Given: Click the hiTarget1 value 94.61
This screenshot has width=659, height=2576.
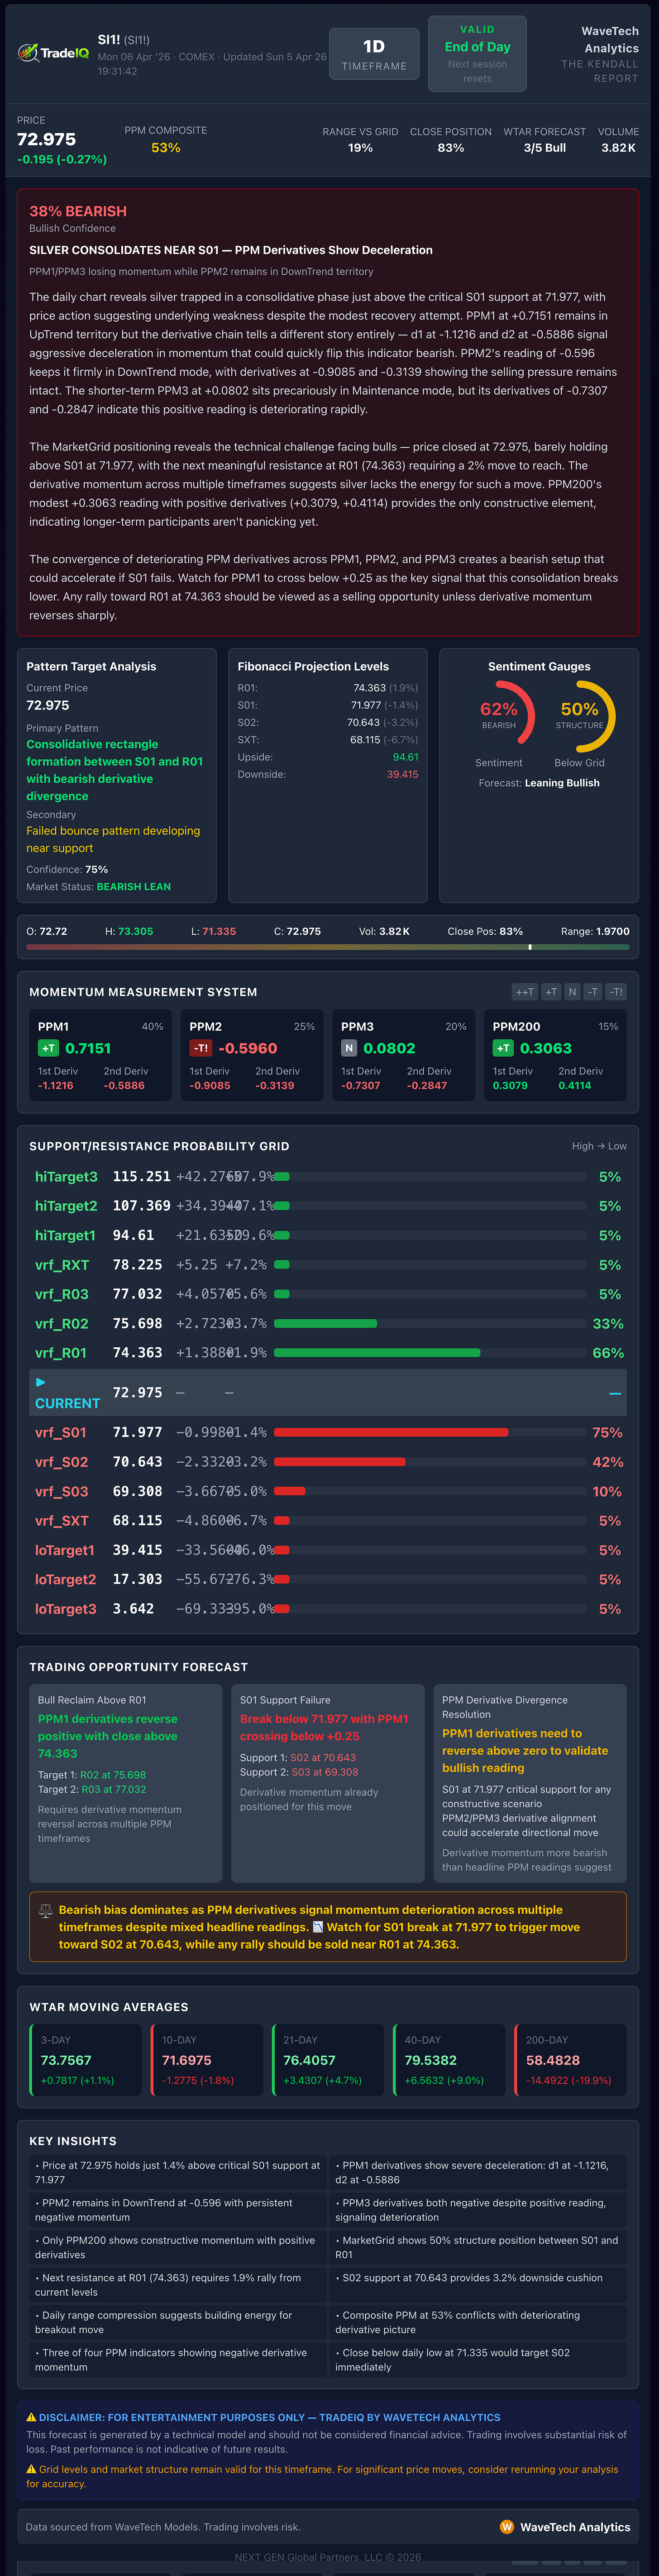Looking at the screenshot, I should tap(133, 1235).
